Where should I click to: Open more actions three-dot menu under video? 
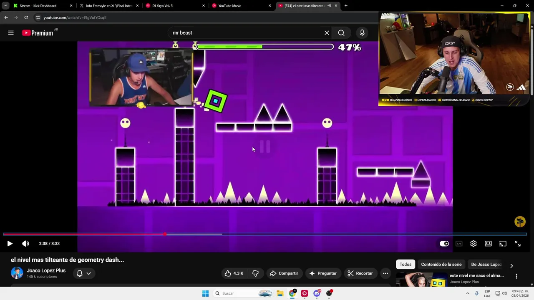(x=385, y=273)
